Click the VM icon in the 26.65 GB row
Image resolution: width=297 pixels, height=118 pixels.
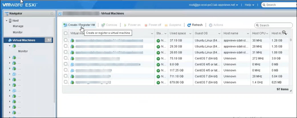72,52
